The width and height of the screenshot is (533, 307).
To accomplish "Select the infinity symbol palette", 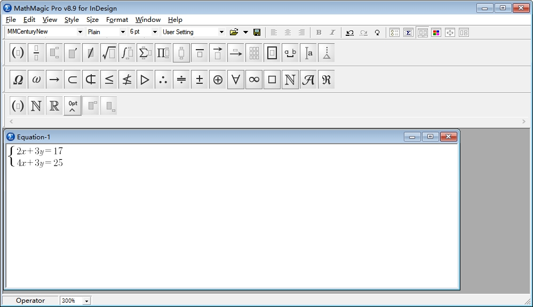I will [254, 80].
